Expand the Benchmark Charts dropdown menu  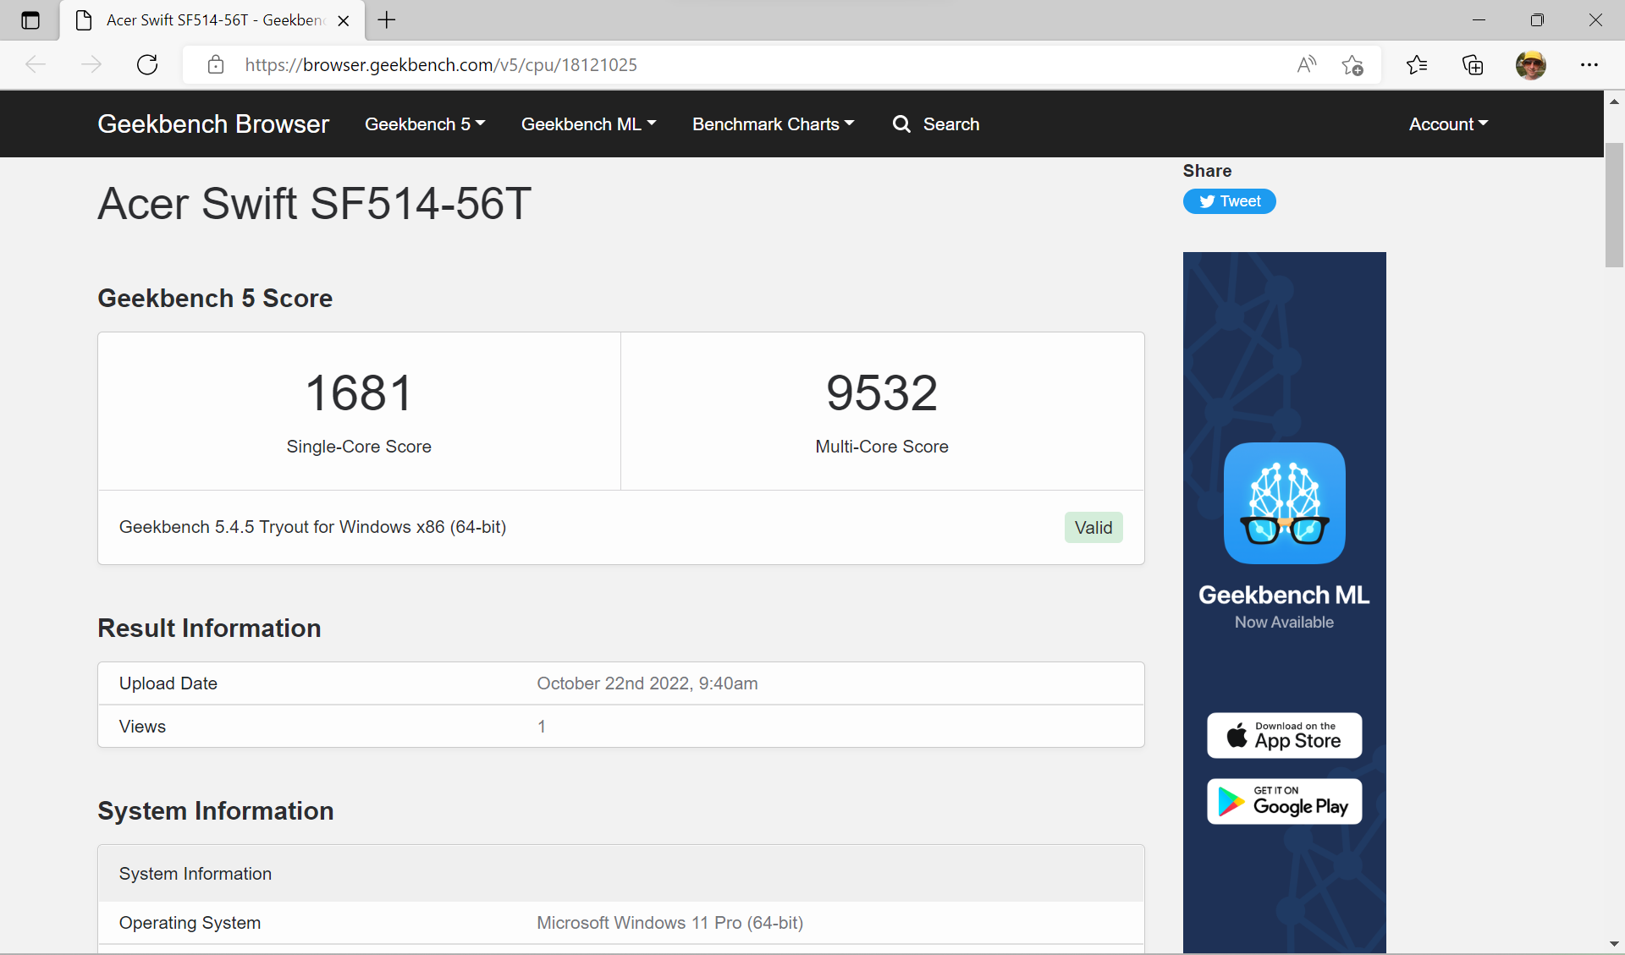774,124
